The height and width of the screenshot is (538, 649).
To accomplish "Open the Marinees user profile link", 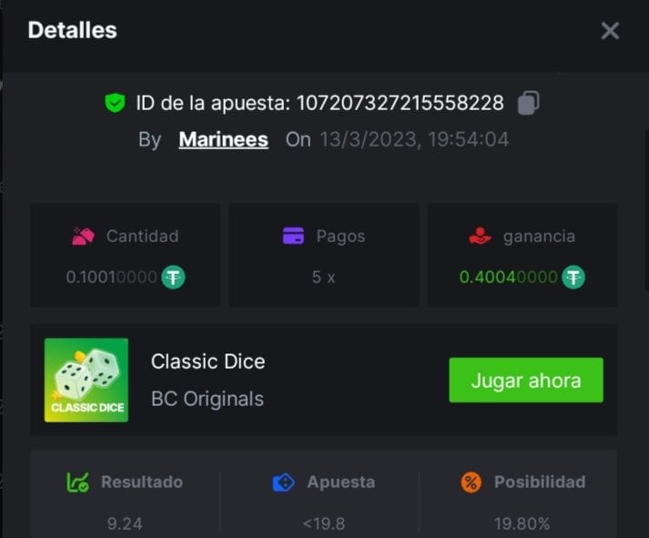I will [223, 139].
